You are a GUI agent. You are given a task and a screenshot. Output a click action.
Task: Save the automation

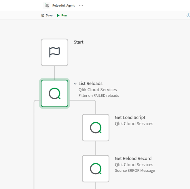click(x=47, y=15)
